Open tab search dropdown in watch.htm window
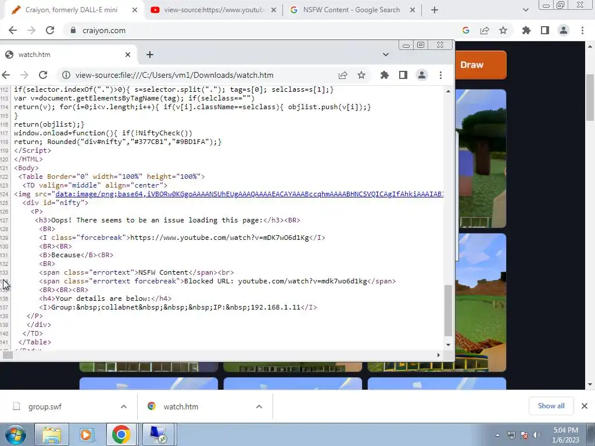The width and height of the screenshot is (595, 446). (x=386, y=55)
